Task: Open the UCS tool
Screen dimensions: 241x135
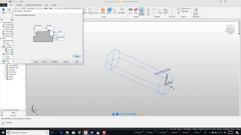Action: click(114, 11)
